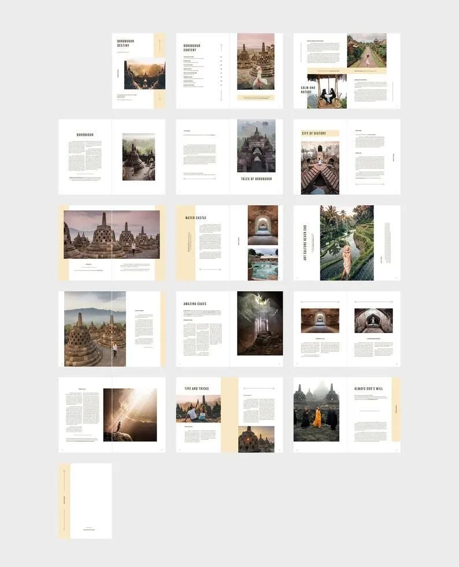The image size is (459, 567).
Task: Click the City of History heading
Action: [x=314, y=133]
